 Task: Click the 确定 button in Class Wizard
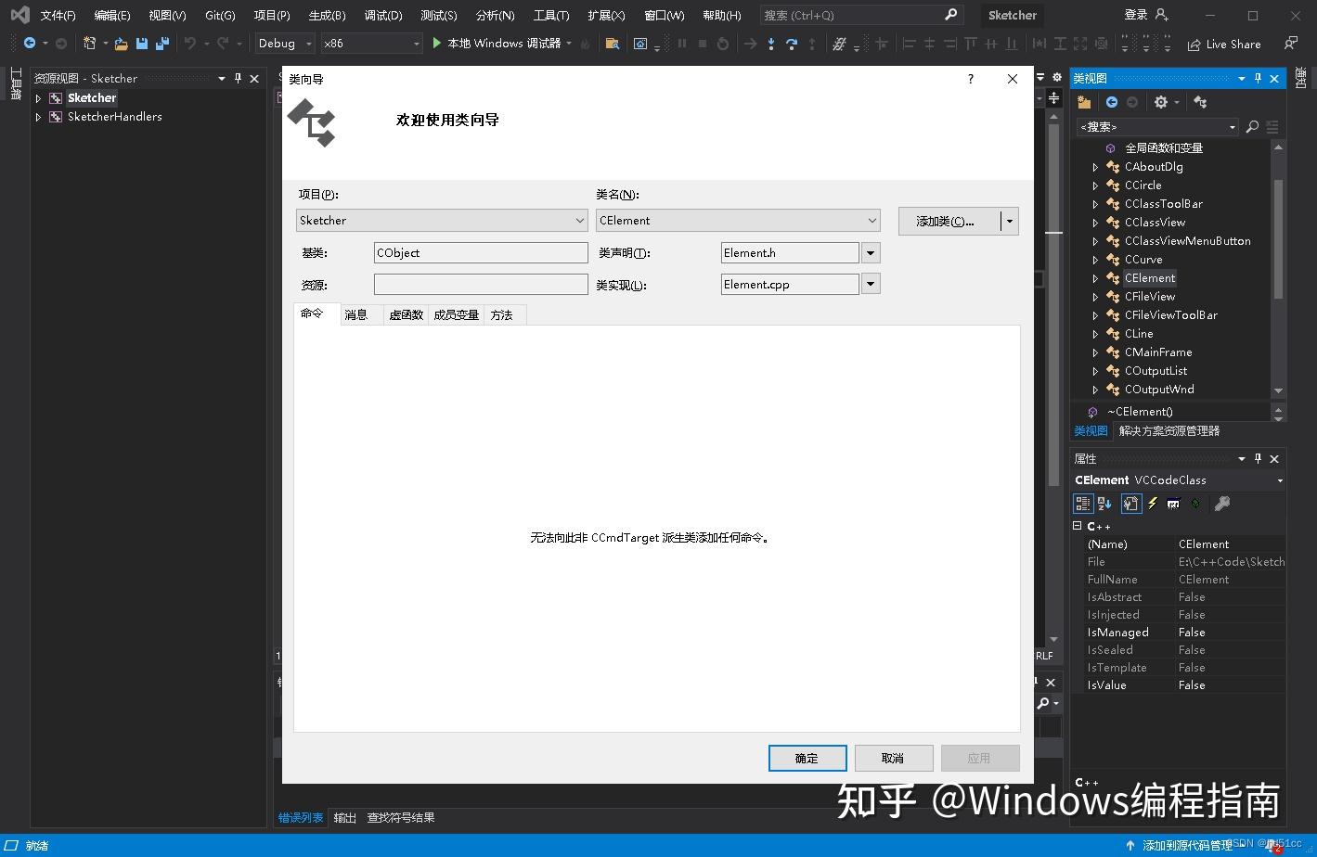click(x=806, y=758)
